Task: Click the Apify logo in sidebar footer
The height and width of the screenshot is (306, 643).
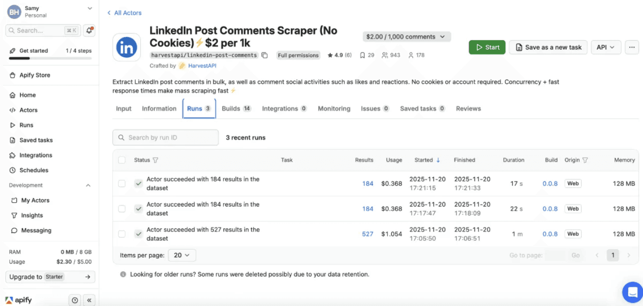Action: pos(18,300)
